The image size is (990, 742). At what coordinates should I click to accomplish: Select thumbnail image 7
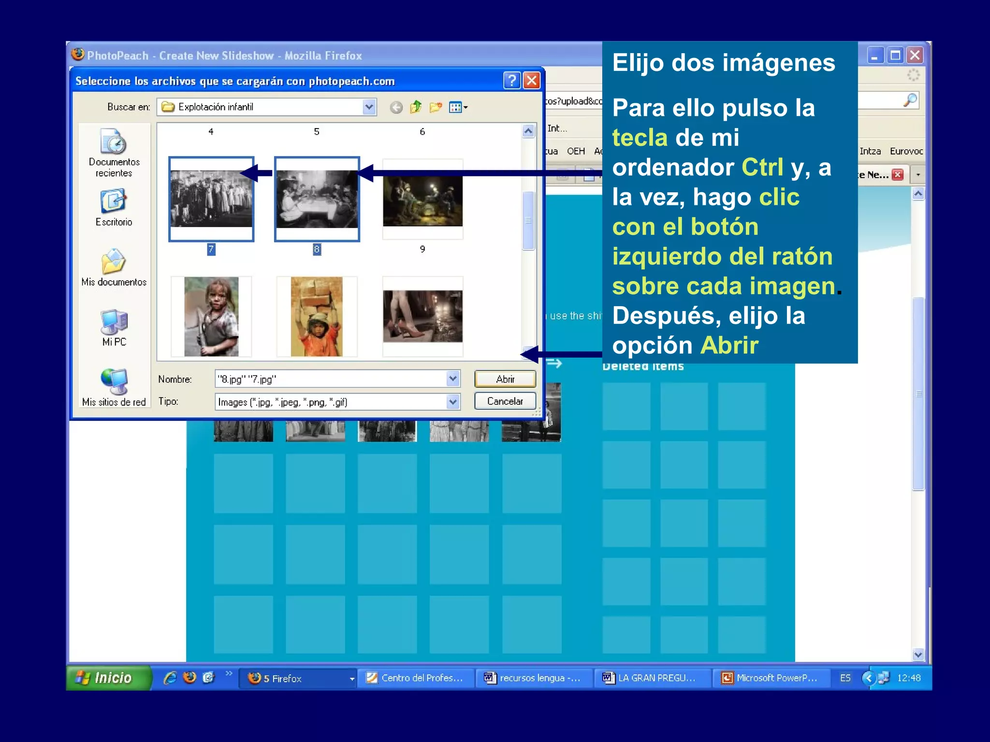[211, 199]
